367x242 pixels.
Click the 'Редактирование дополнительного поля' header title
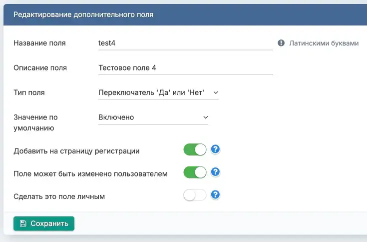83,14
